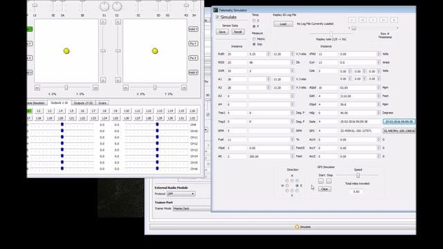
Task: Select the Metric measure radio button
Action: point(254,39)
